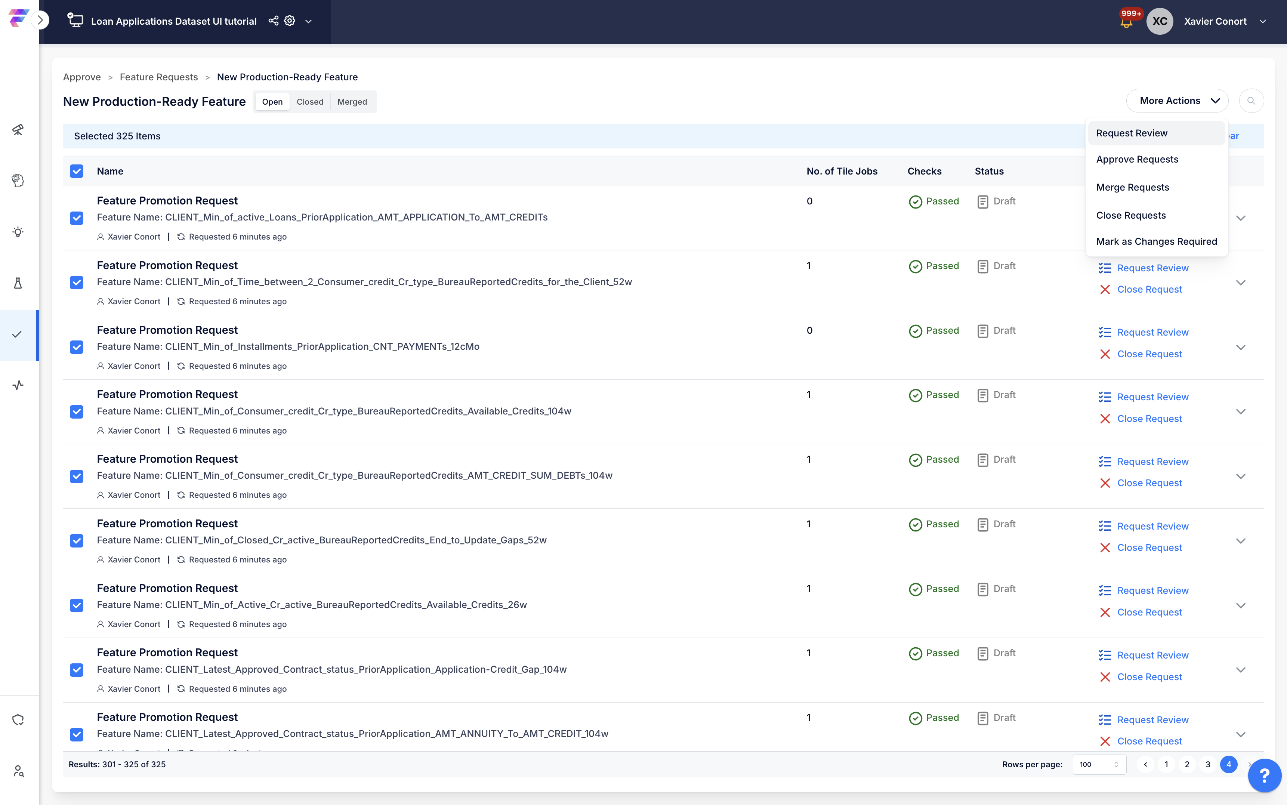Uncheck the CNT_PAYMENTs_12cMo feature request row
Screen dimensions: 1287x805
point(77,347)
